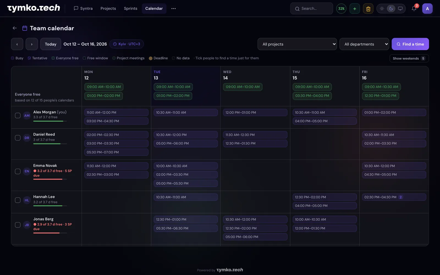Open user avatar A menu

[x=427, y=9]
